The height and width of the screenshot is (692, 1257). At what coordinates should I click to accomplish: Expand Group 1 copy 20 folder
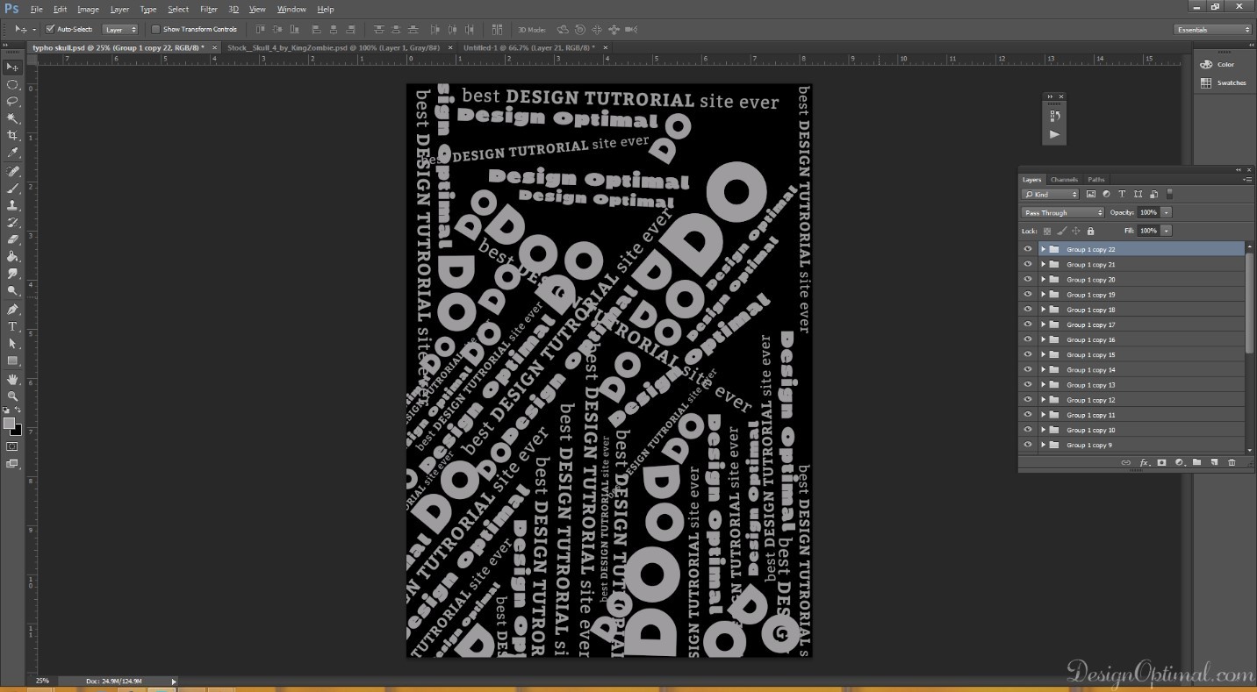pos(1044,279)
